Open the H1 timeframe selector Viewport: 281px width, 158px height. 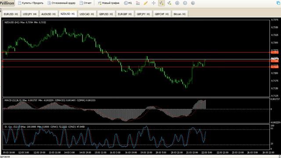pyautogui.click(x=128, y=3)
